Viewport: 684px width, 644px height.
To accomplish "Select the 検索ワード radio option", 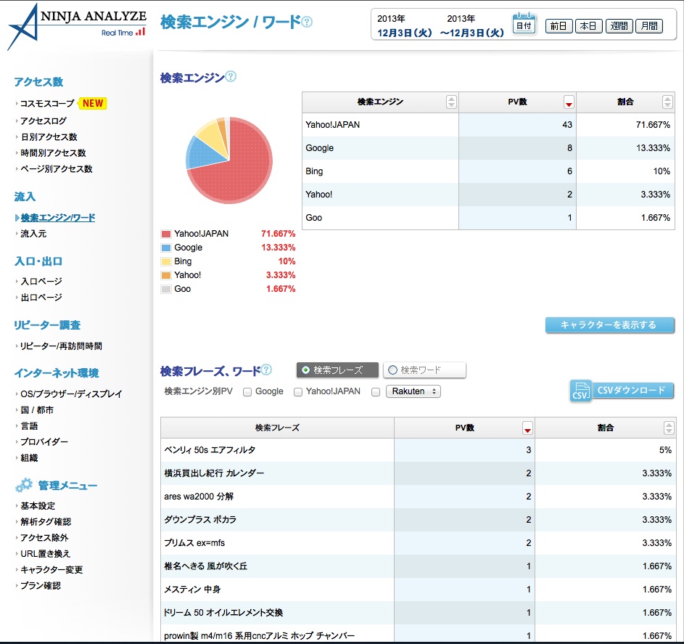I will coord(424,370).
